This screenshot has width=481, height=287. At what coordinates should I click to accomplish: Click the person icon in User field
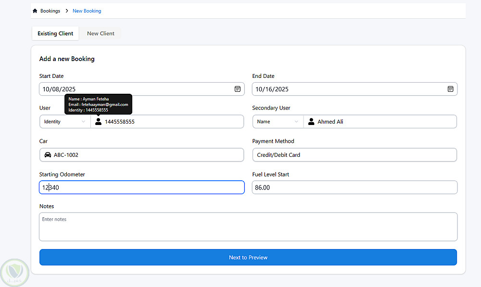(x=98, y=122)
